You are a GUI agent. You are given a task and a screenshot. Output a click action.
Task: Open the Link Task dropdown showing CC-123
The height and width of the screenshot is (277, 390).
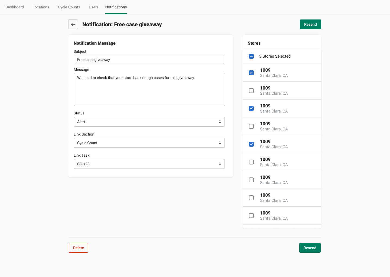149,164
